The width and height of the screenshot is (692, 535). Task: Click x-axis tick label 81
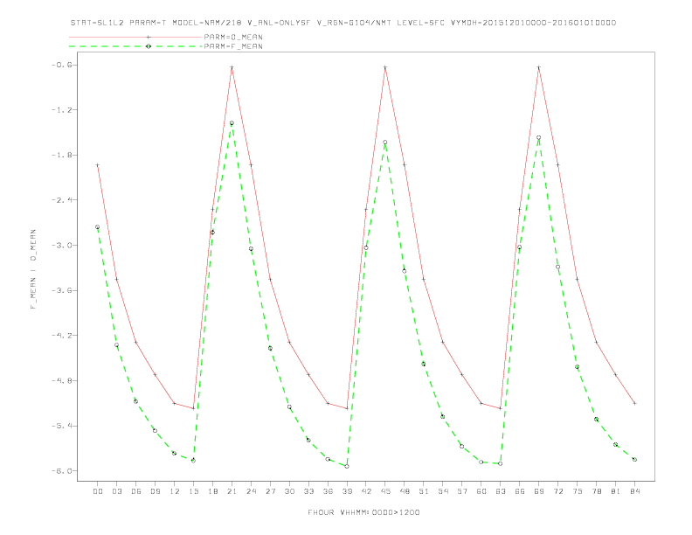616,491
